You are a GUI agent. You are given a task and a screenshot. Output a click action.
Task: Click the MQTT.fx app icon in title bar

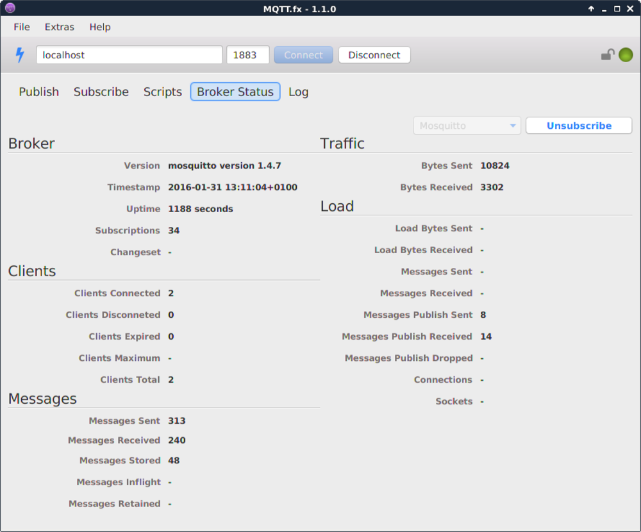click(9, 8)
